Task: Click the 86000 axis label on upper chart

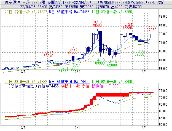Action: (x=163, y=17)
